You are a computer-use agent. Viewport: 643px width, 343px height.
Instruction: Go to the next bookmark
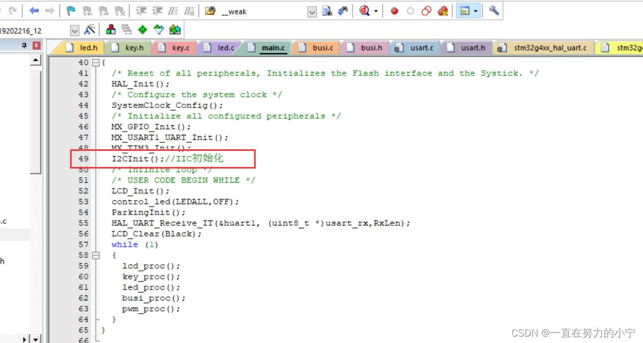coord(104,10)
